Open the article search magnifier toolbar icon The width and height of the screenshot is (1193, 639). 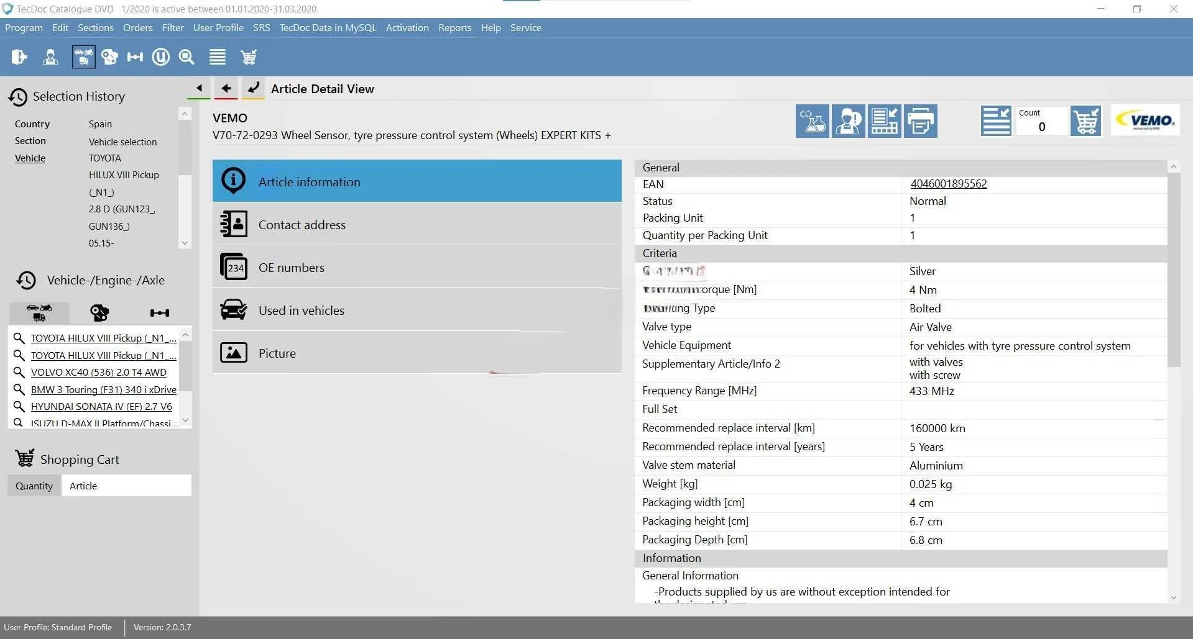point(187,57)
